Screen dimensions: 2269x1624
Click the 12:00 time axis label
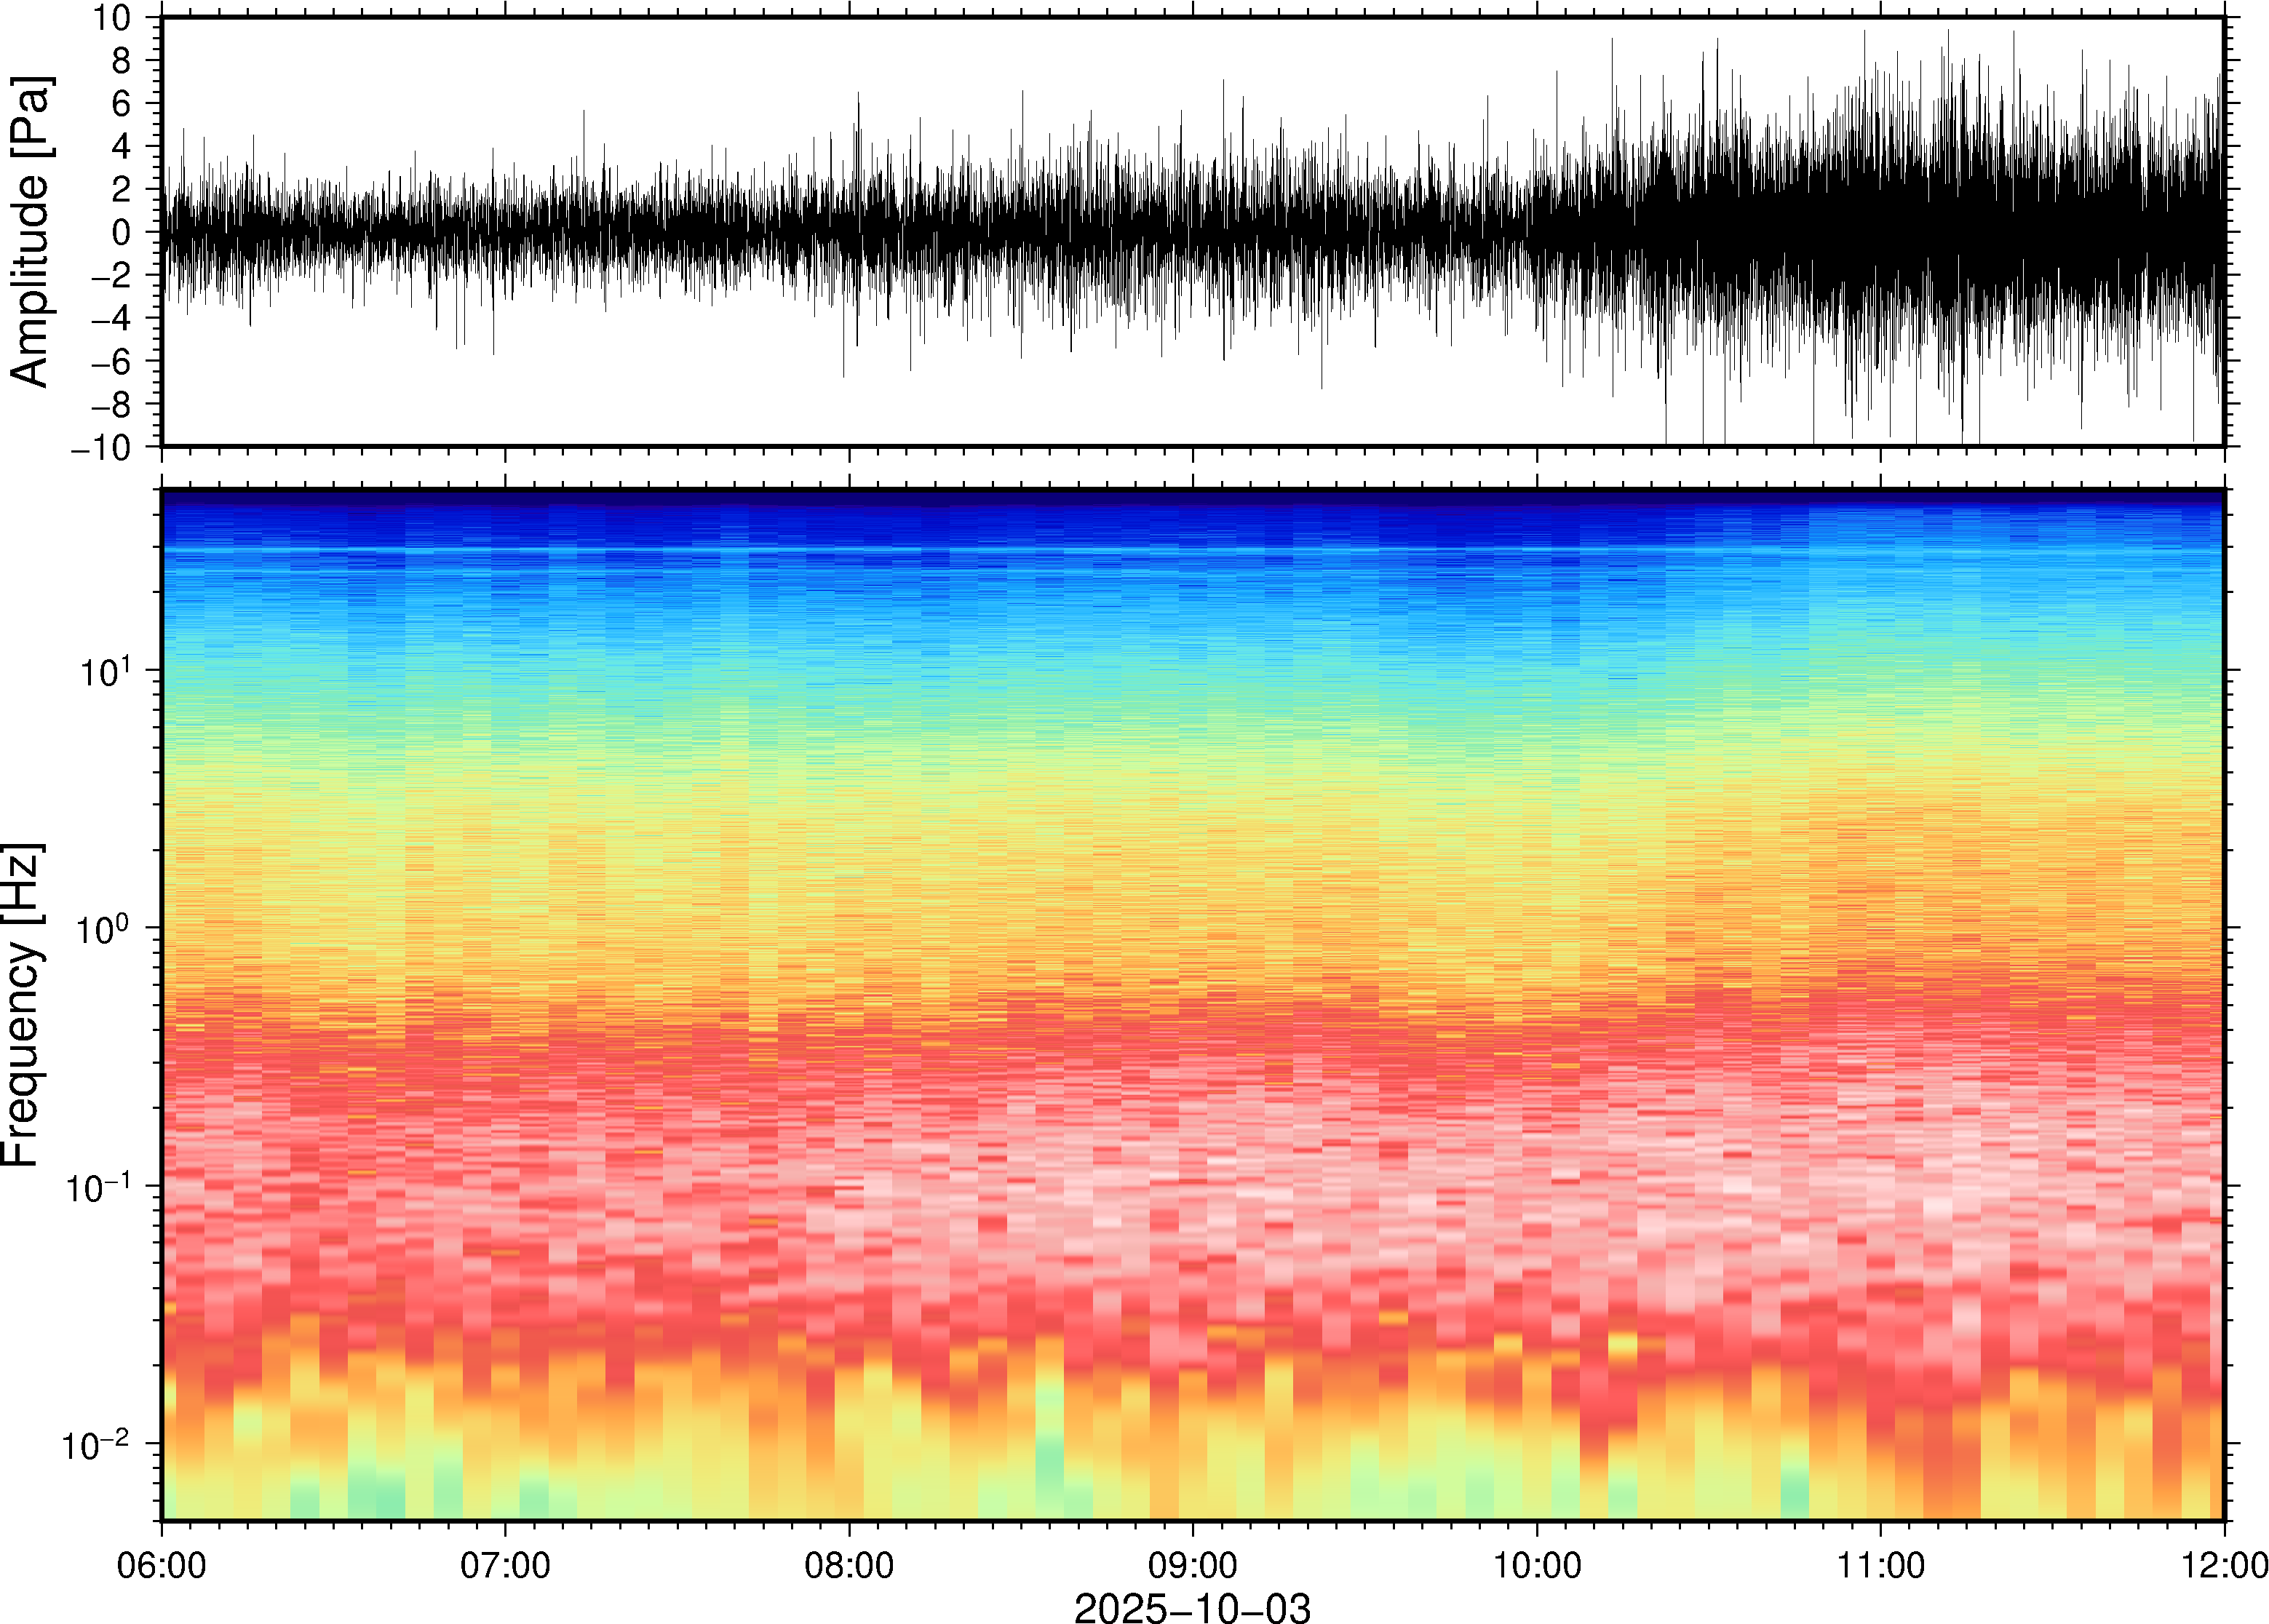click(2224, 1565)
